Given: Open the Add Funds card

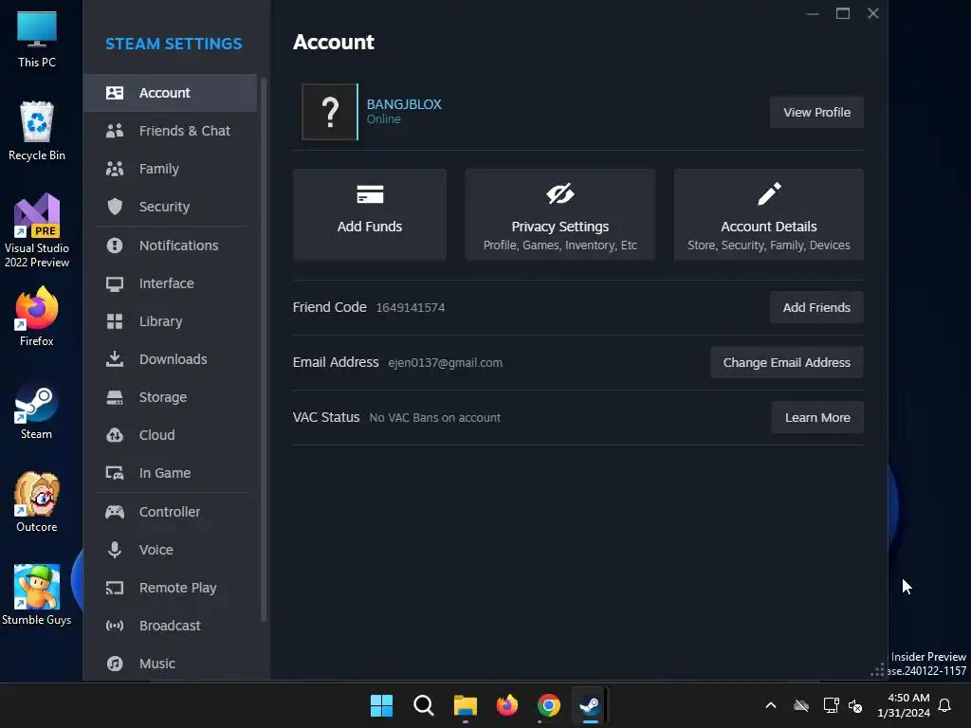Looking at the screenshot, I should coord(370,214).
